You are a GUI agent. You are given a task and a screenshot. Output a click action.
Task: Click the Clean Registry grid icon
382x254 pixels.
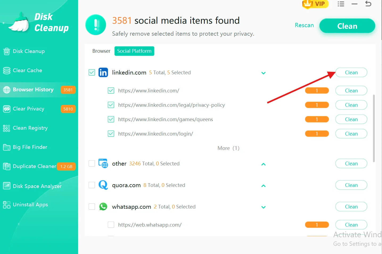pyautogui.click(x=7, y=128)
